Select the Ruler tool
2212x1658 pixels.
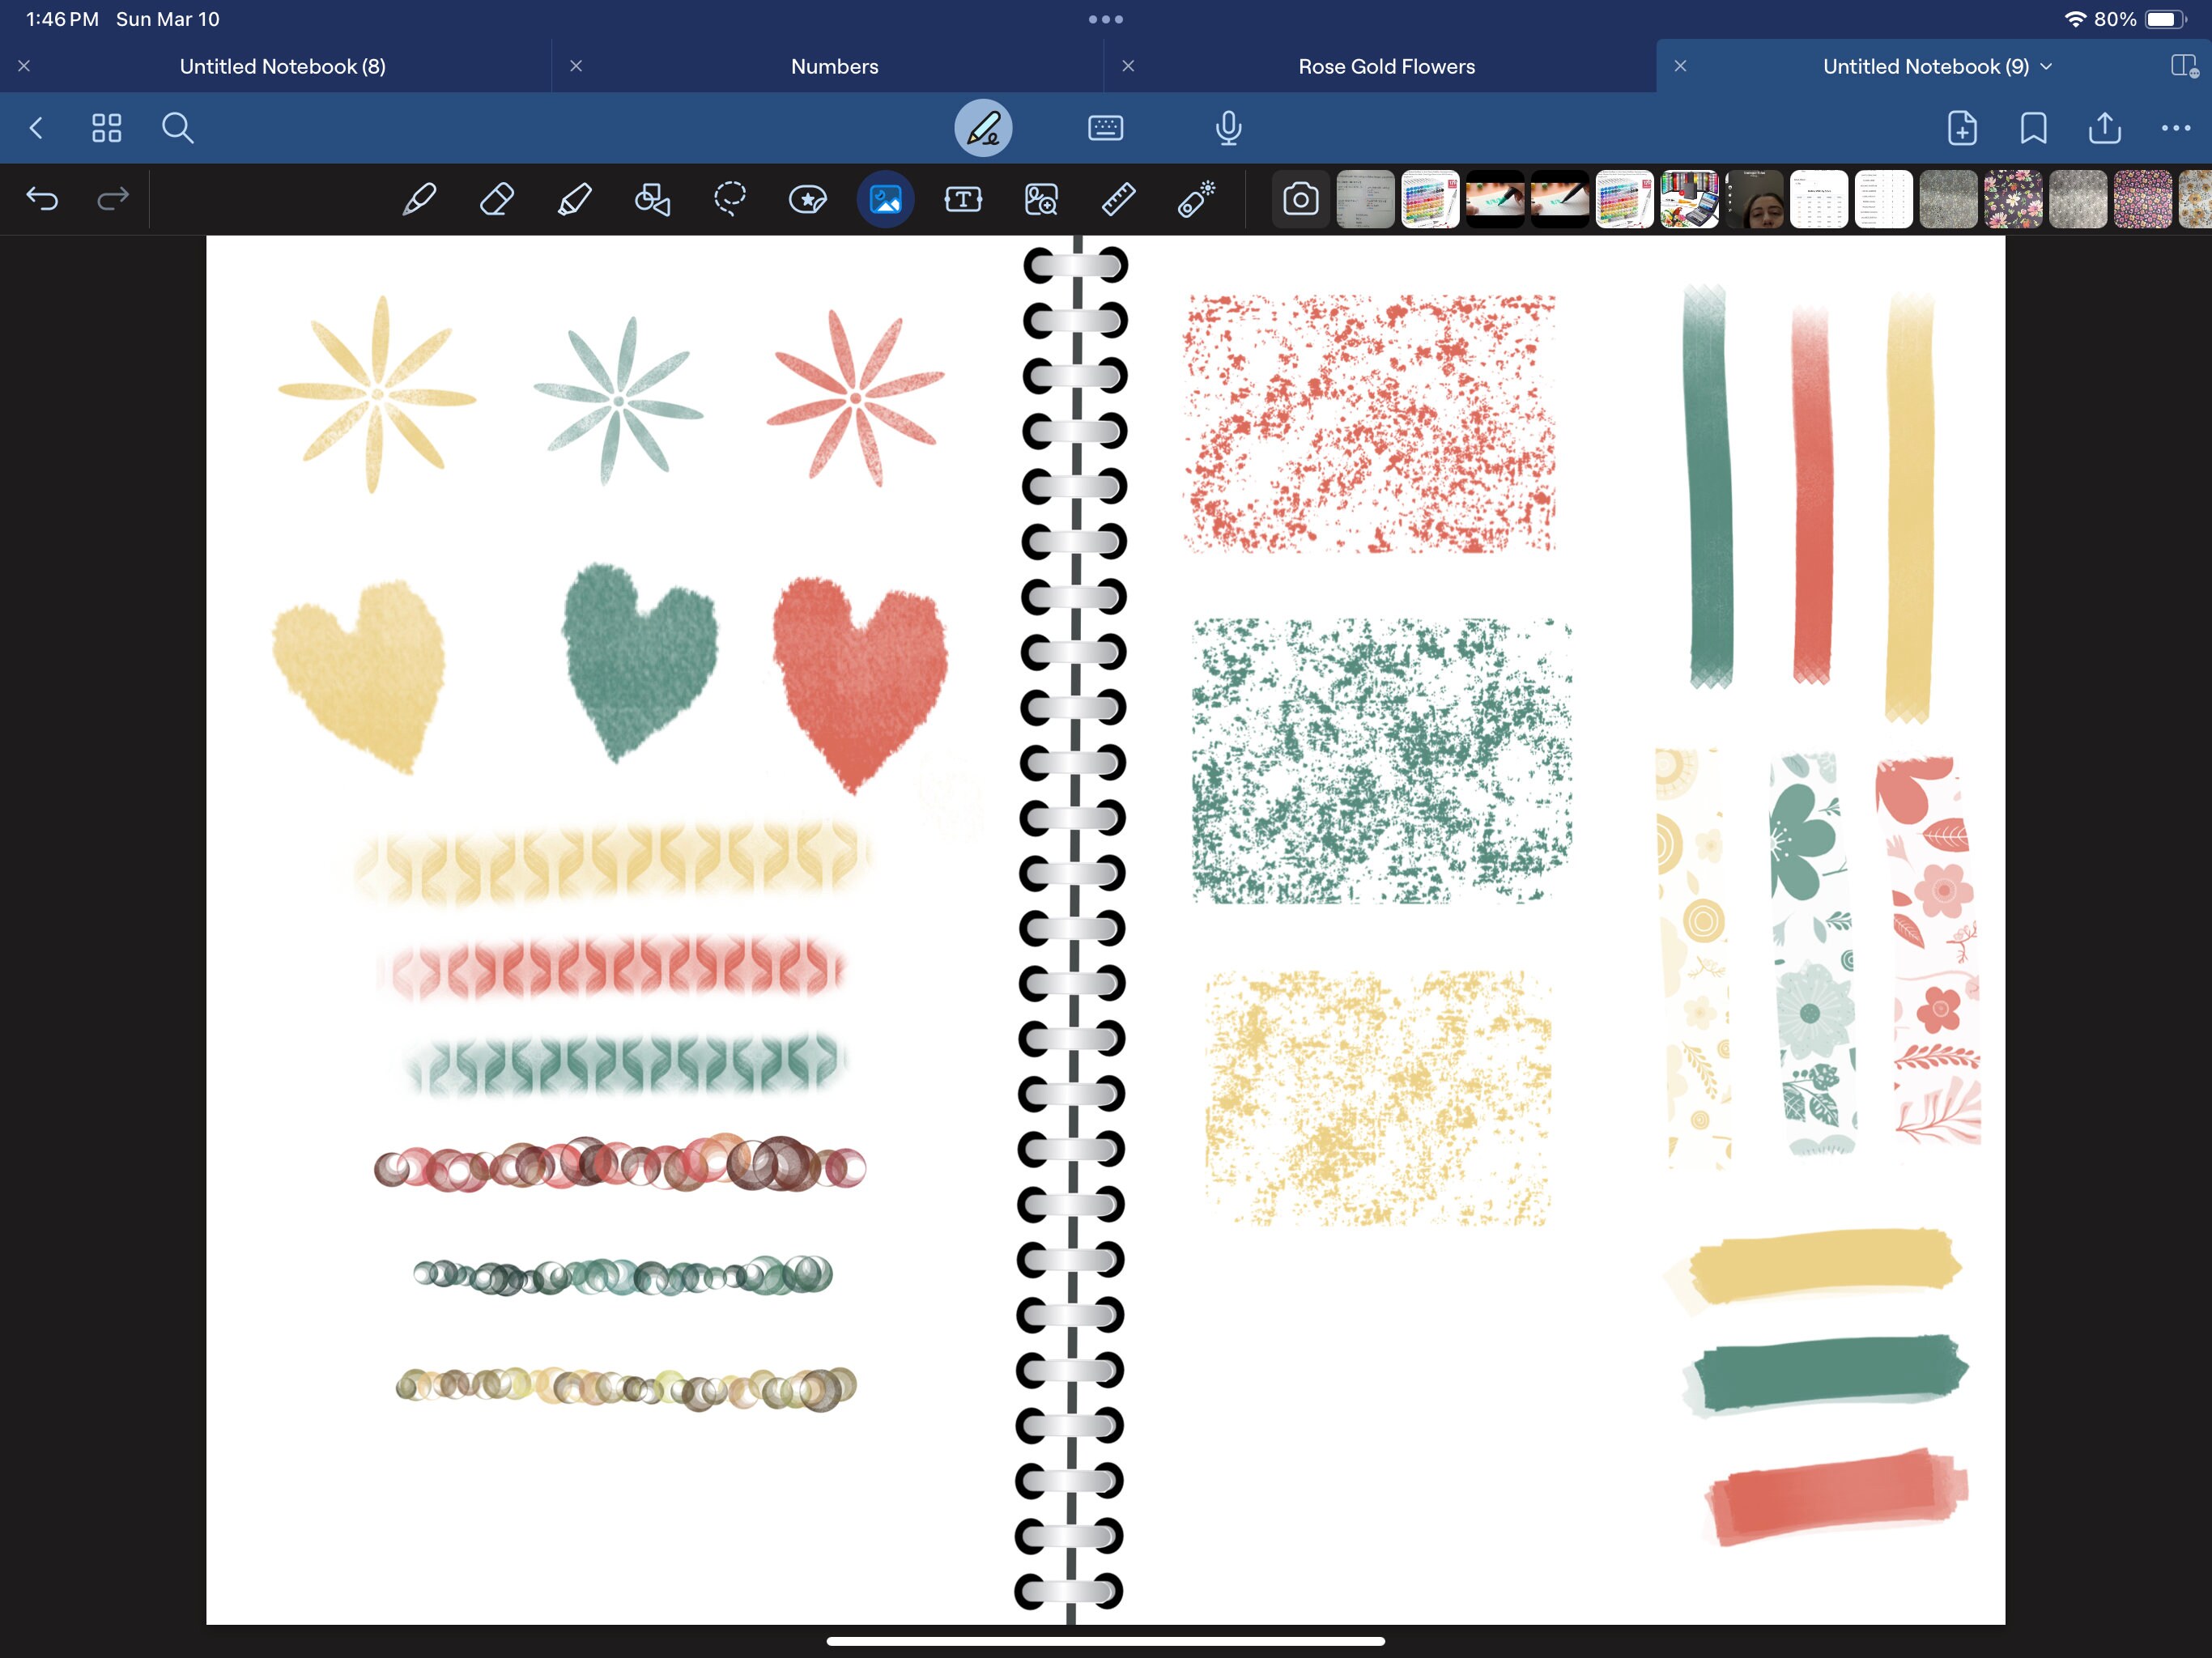(x=1118, y=199)
